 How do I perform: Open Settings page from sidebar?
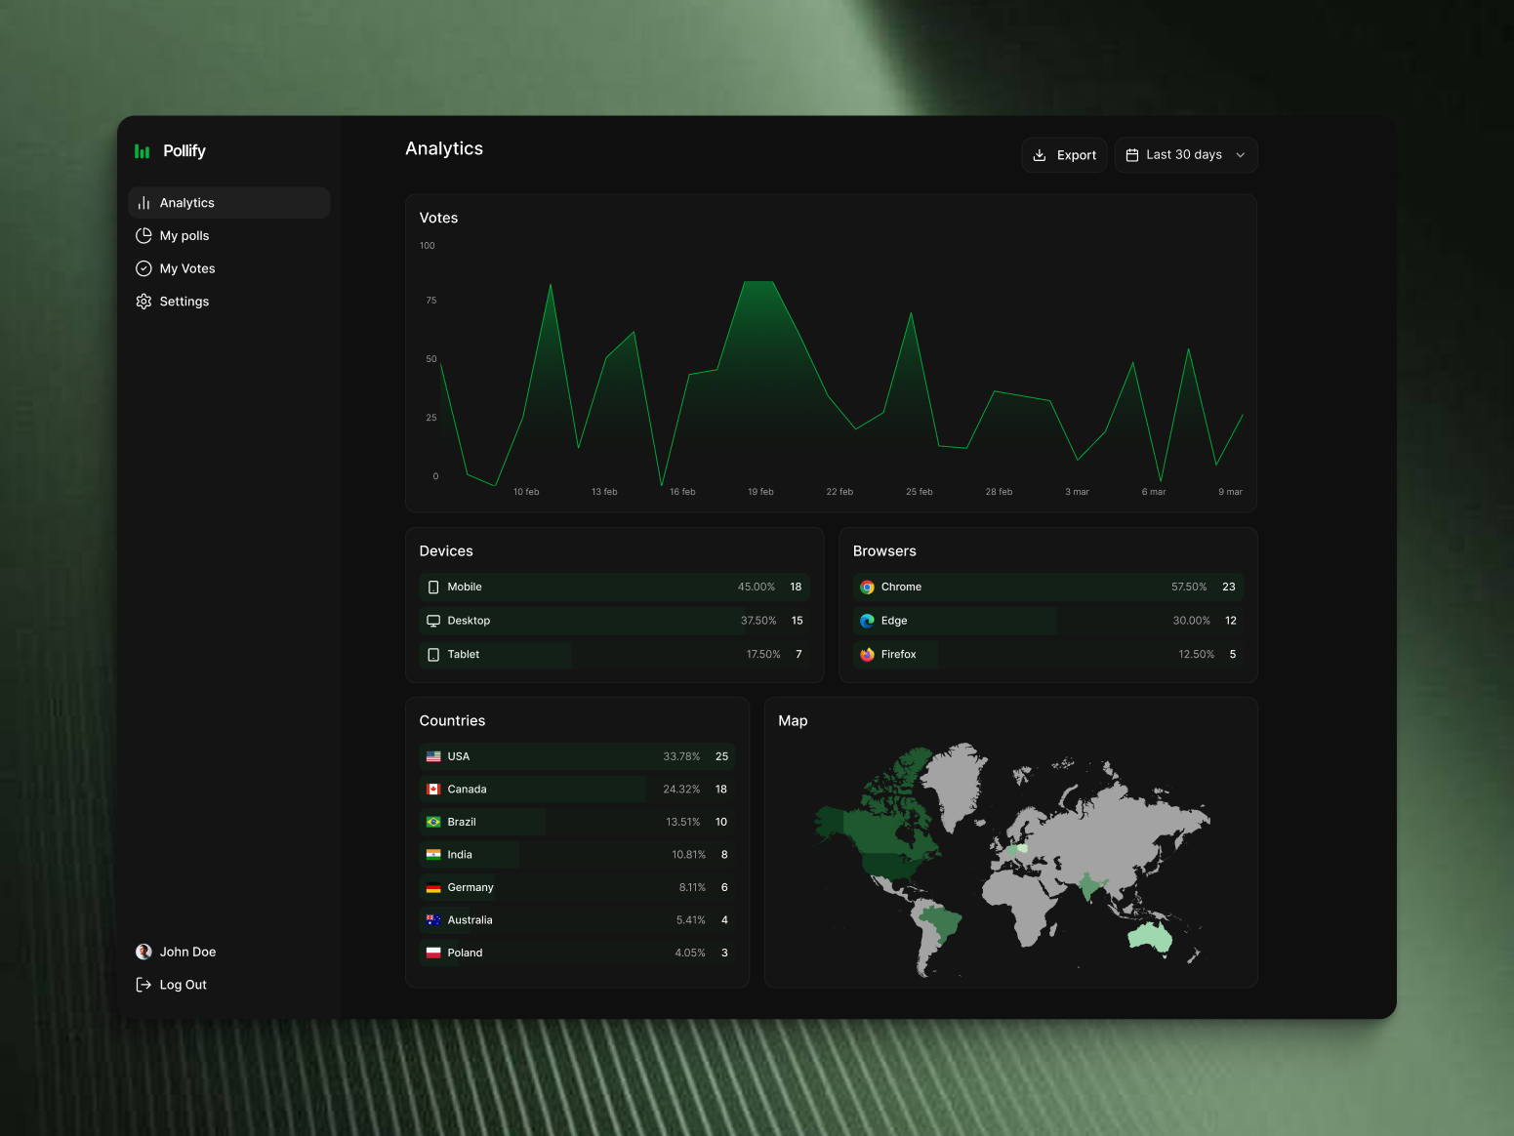coord(229,302)
